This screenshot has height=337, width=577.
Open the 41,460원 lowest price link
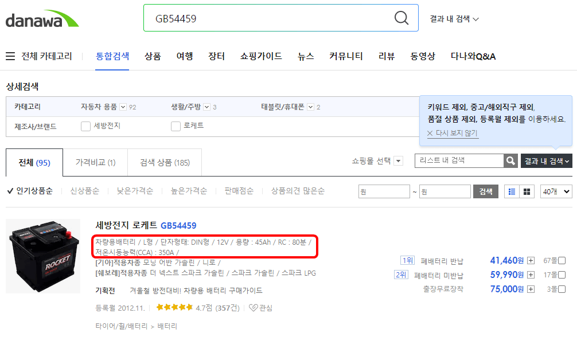pos(506,260)
